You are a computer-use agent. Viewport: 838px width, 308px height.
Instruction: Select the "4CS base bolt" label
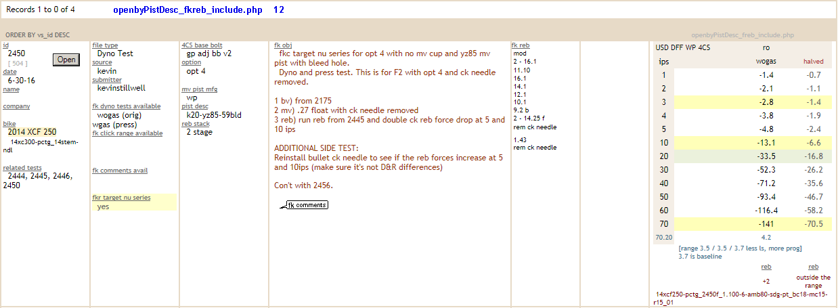[x=202, y=45]
